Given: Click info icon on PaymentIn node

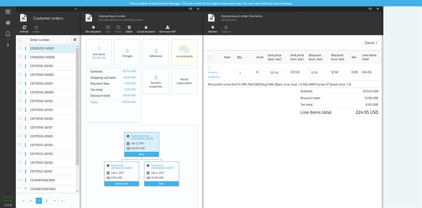Looking at the screenshot, I should (108, 166).
